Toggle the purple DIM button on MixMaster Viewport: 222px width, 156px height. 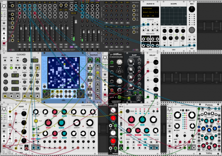71,47
